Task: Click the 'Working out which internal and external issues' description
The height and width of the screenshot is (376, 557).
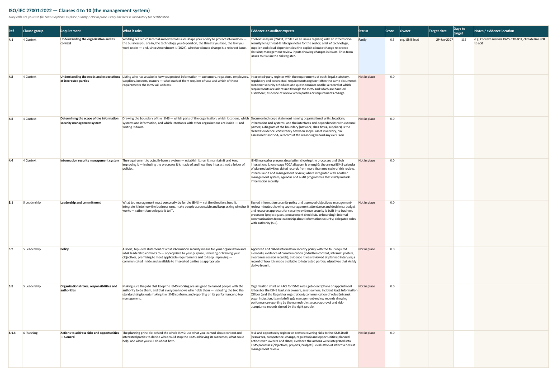Action: point(186,55)
